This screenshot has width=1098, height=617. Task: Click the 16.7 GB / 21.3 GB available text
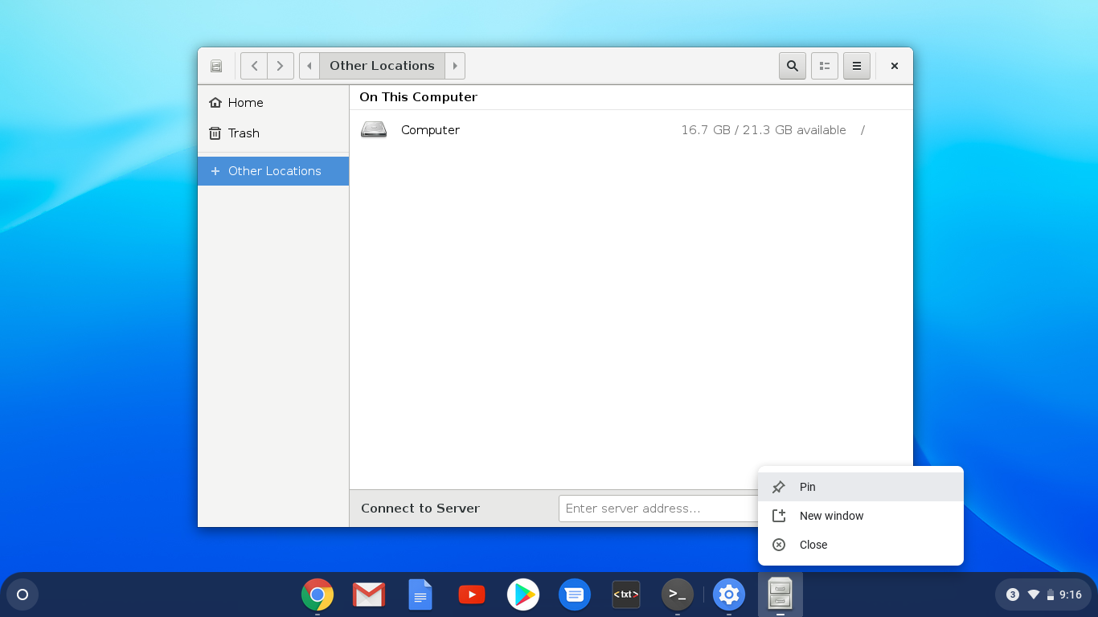[x=764, y=130]
